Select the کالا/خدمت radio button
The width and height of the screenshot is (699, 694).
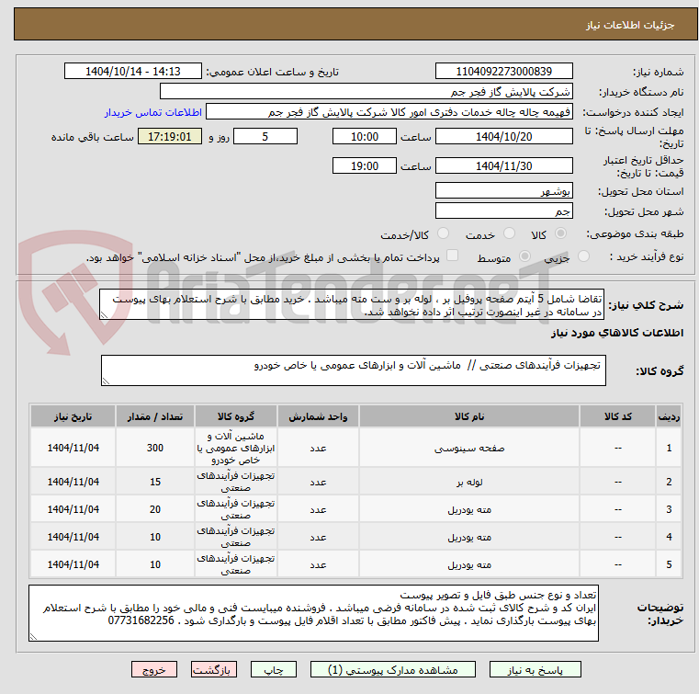(443, 233)
